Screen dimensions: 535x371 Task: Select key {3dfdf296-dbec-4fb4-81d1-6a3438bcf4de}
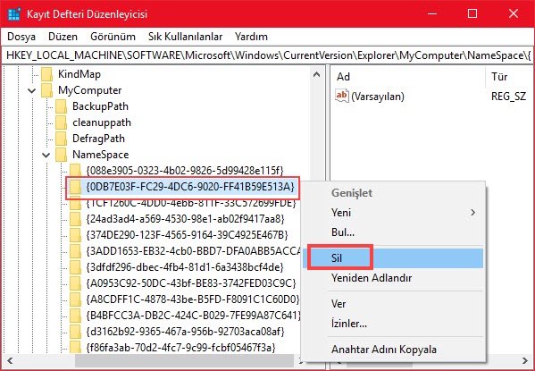[185, 267]
